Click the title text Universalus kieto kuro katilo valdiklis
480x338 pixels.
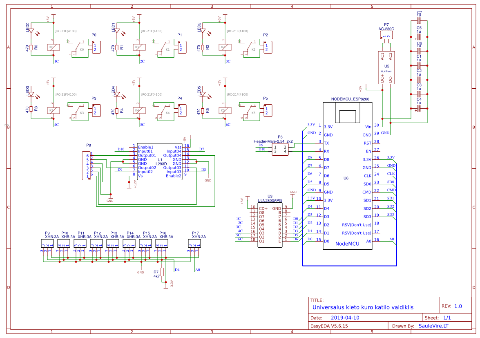pos(363,307)
